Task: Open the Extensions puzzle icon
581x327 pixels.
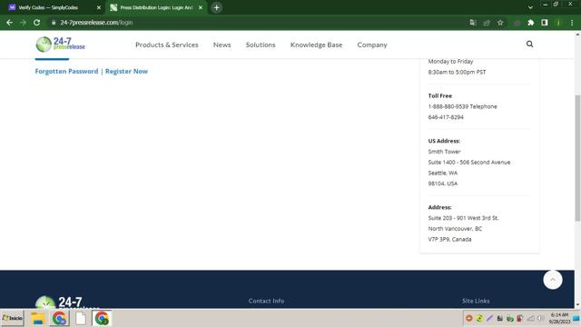Action: [x=530, y=23]
